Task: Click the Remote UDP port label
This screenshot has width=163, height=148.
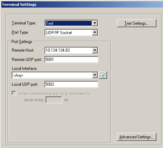Action: tap(27, 60)
